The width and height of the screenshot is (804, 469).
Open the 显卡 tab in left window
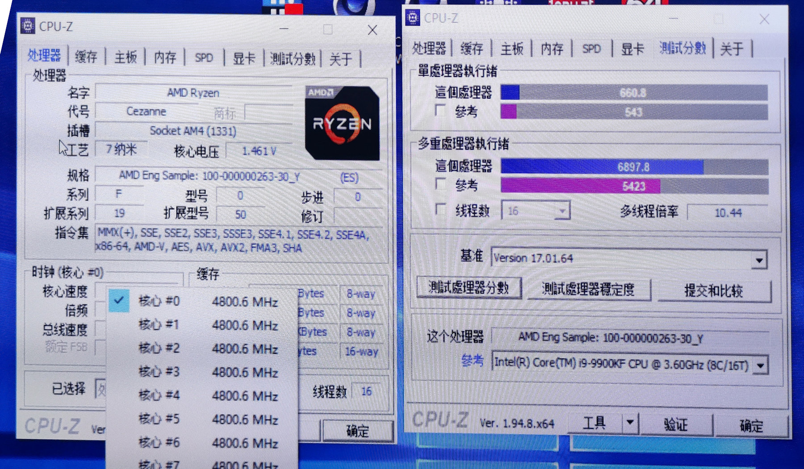point(244,58)
